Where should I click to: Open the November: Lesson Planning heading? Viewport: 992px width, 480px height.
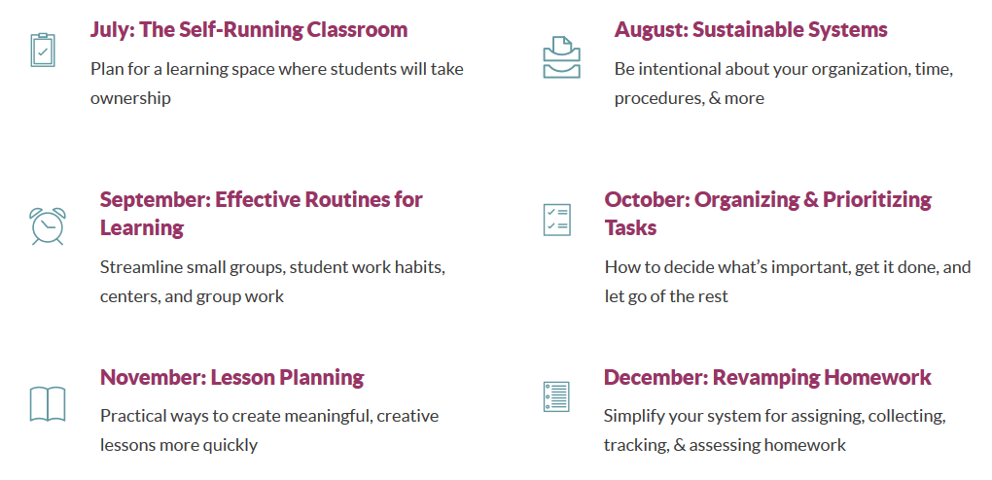232,378
